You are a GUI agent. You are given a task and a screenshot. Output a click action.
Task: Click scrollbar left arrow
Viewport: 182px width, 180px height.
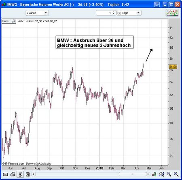[34, 174]
